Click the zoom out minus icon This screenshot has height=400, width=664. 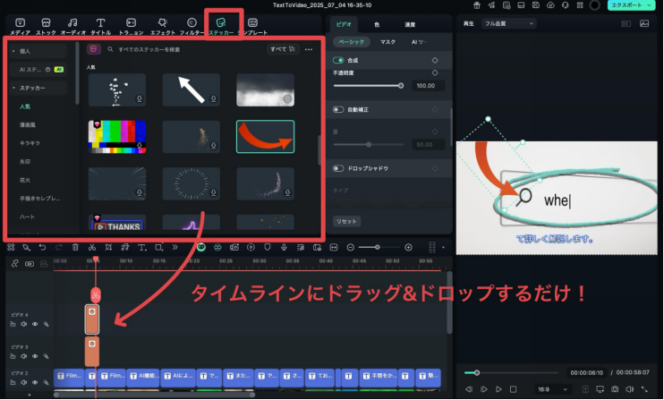pyautogui.click(x=350, y=247)
